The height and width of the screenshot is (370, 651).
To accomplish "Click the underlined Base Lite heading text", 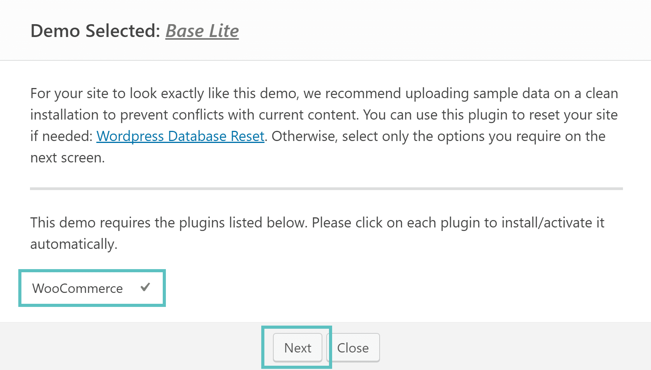I will coord(202,31).
